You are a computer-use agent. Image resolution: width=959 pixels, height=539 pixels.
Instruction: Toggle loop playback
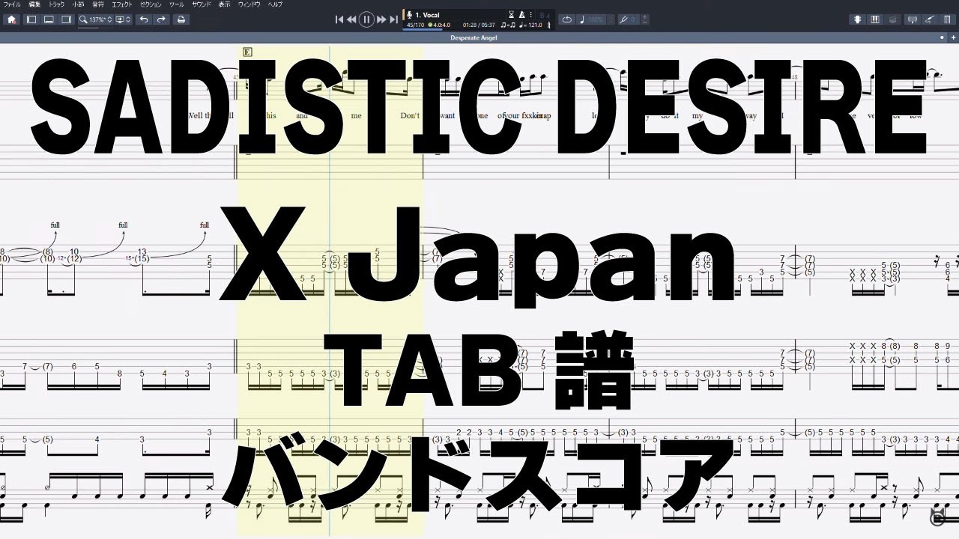[567, 19]
